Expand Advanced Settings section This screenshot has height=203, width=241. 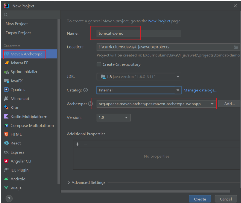[x=69, y=182]
